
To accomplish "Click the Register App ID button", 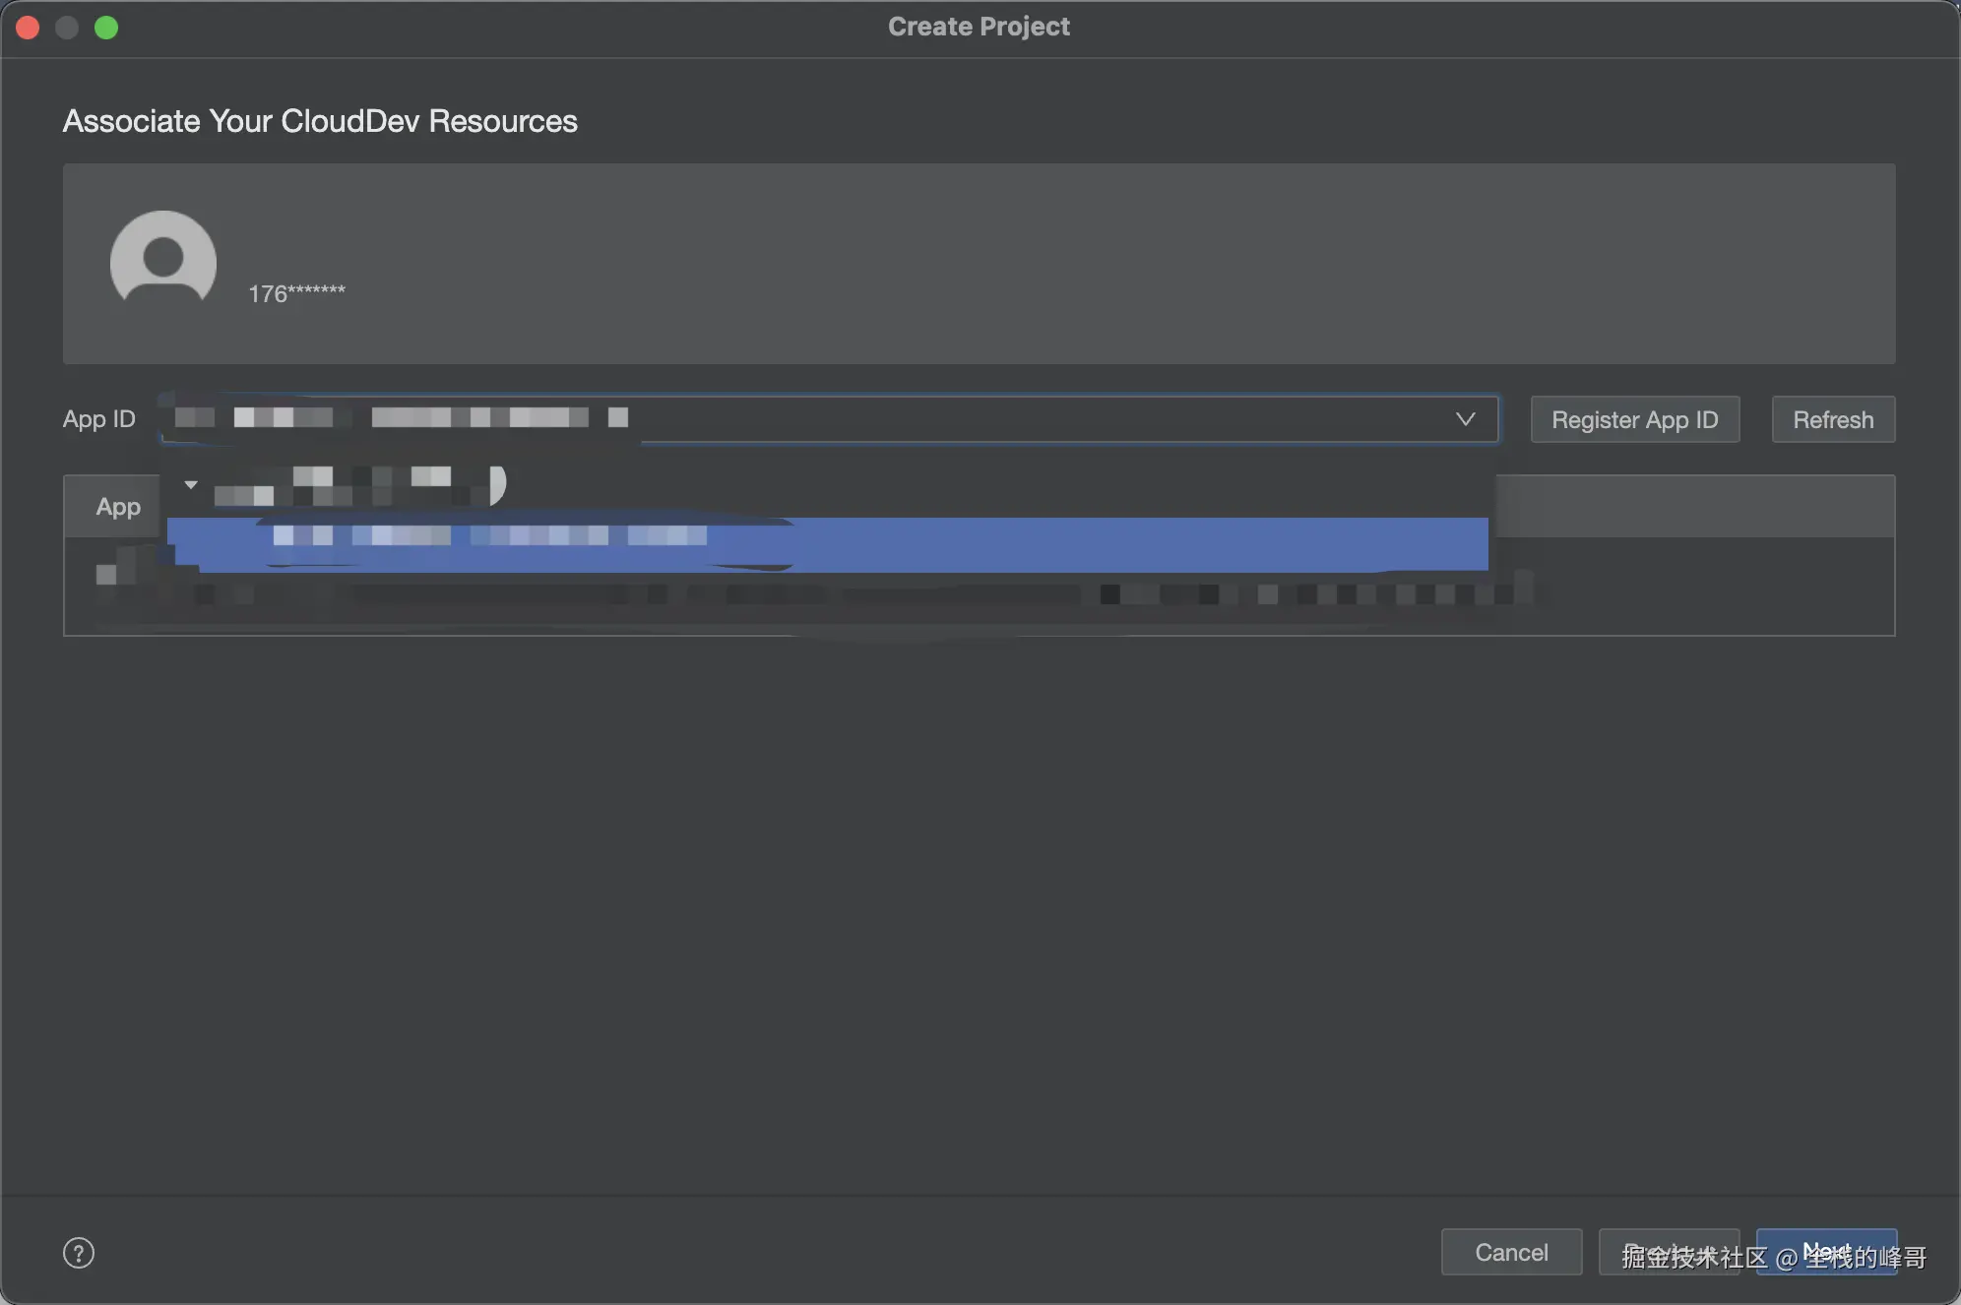I will (1634, 419).
